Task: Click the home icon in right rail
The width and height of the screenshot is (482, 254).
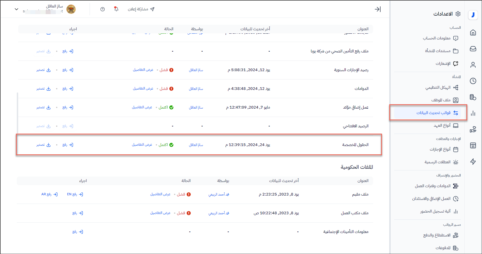Action: pyautogui.click(x=473, y=33)
